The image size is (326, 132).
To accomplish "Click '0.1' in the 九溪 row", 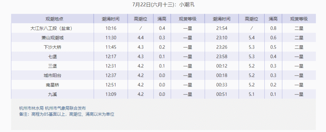I will point(273,95).
